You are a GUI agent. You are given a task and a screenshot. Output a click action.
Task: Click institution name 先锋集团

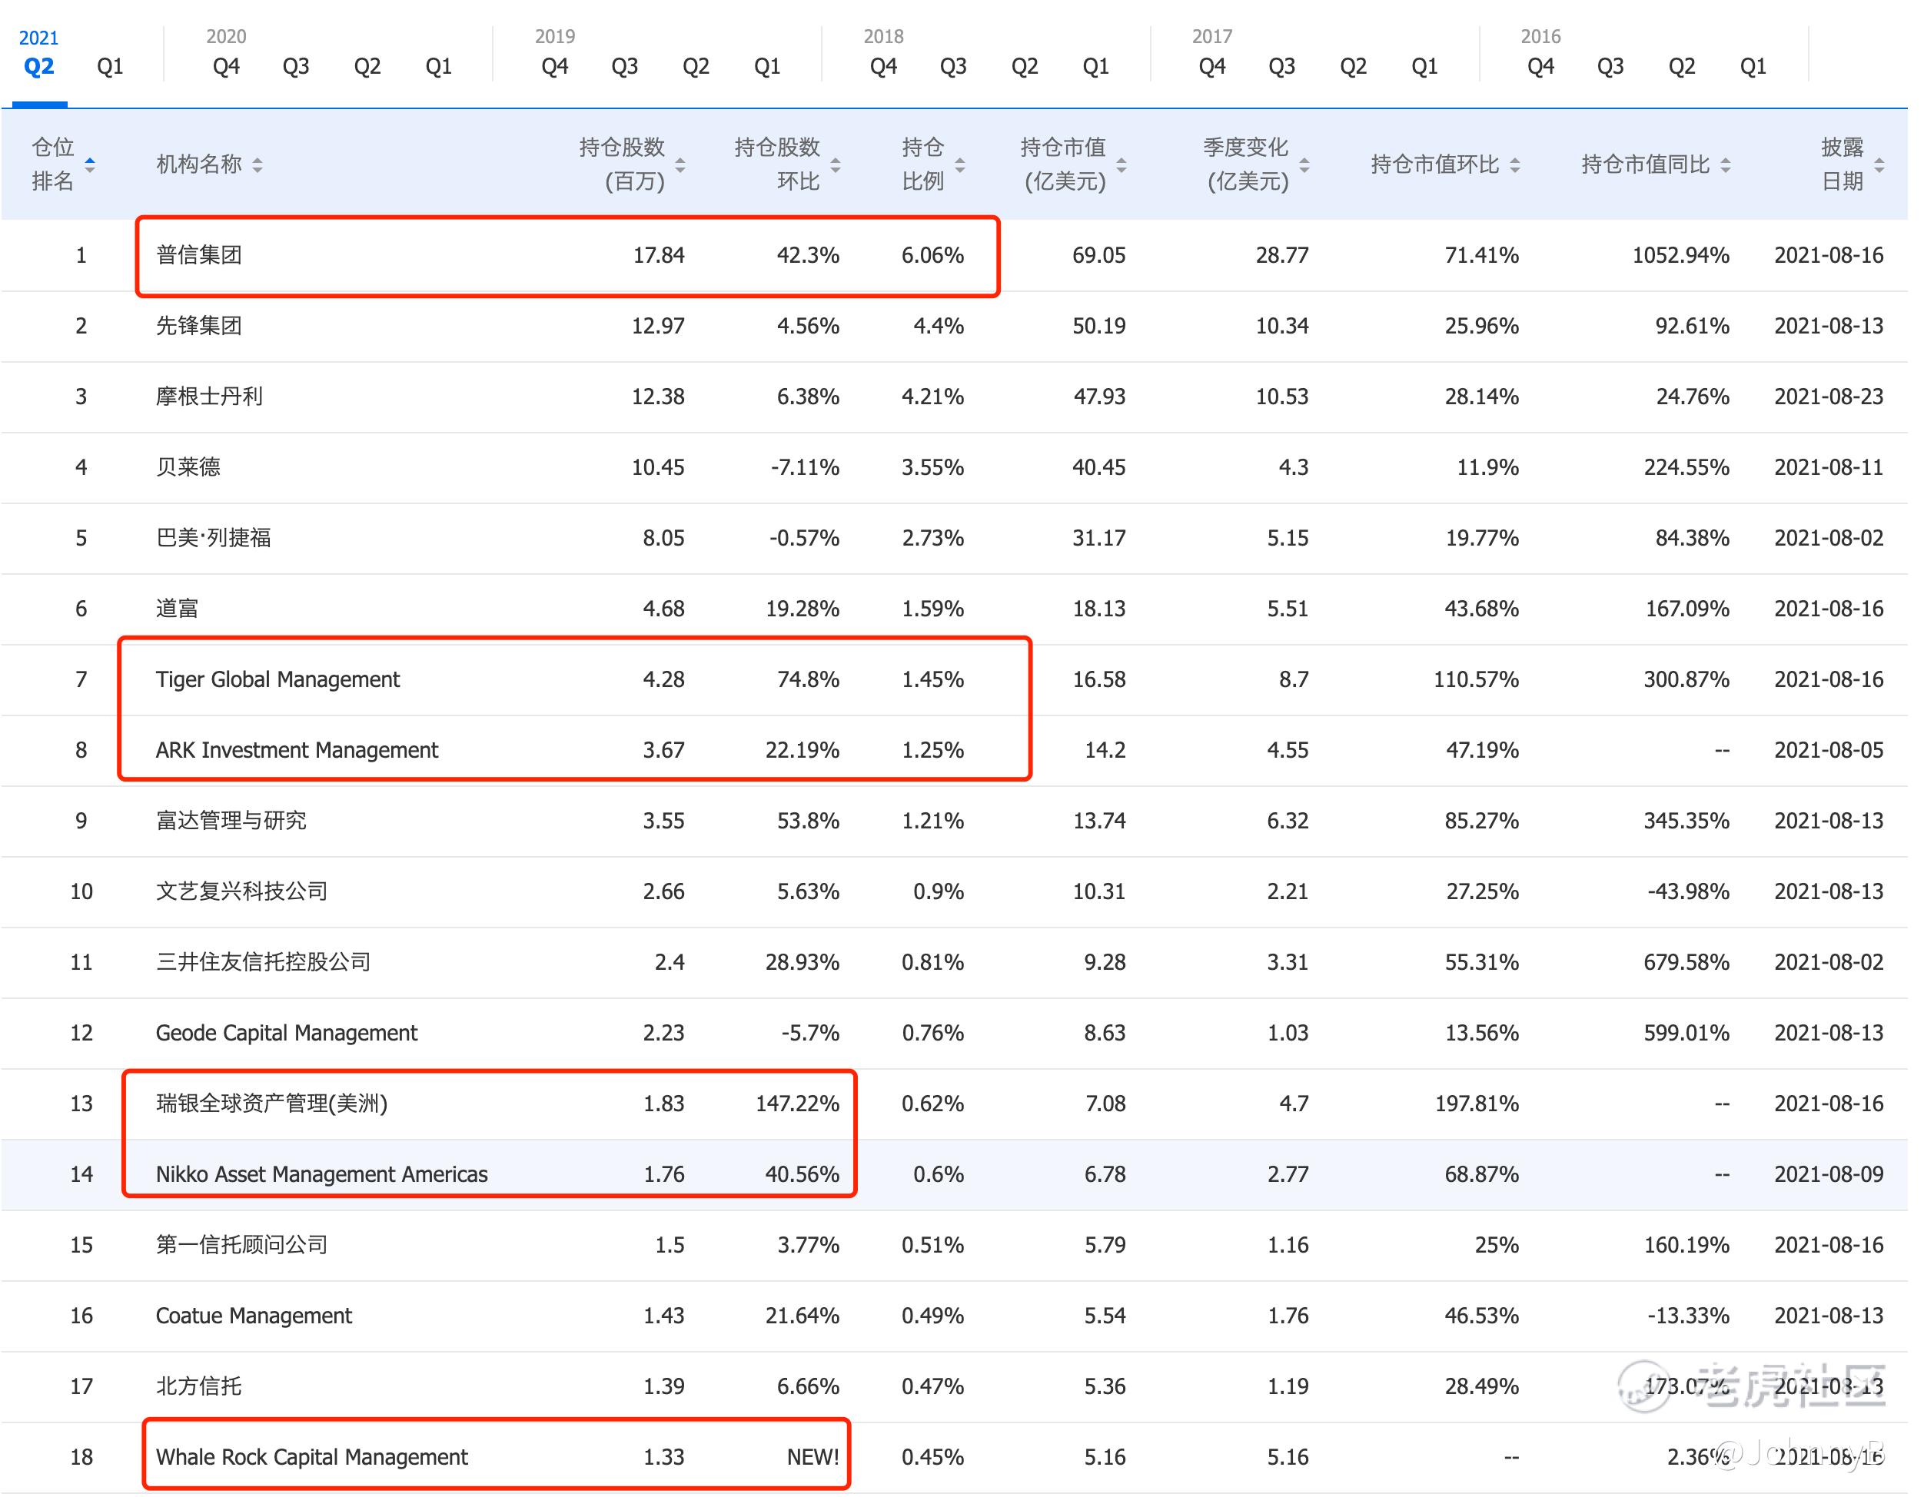[x=199, y=326]
